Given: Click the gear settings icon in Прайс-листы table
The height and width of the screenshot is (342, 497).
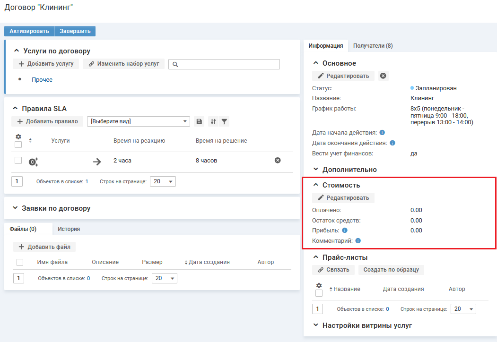Looking at the screenshot, I should (x=319, y=285).
